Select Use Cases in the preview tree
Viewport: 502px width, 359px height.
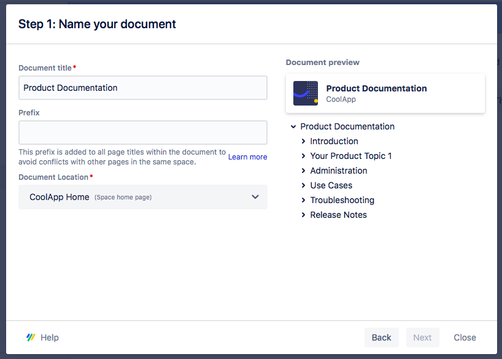[330, 185]
